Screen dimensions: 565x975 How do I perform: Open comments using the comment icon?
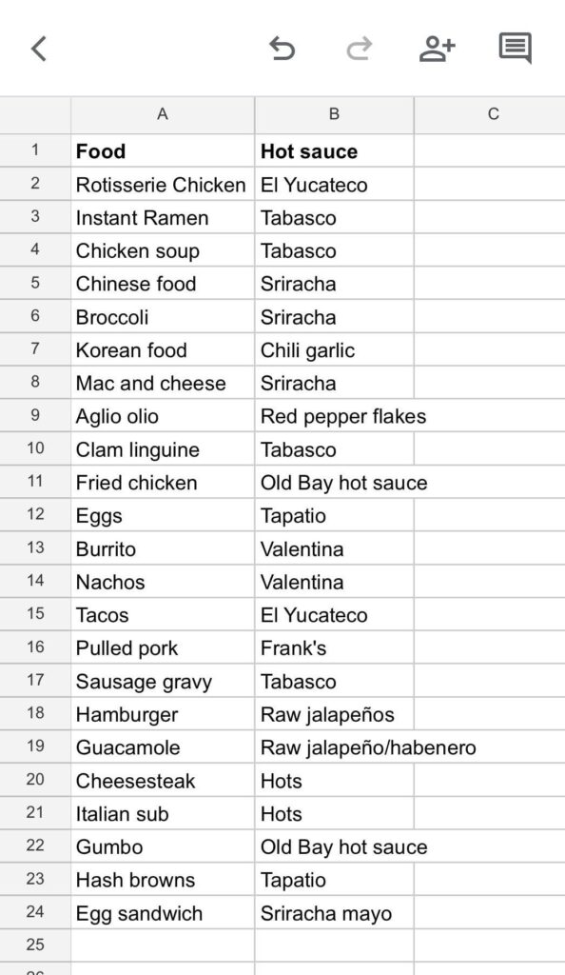(x=514, y=50)
